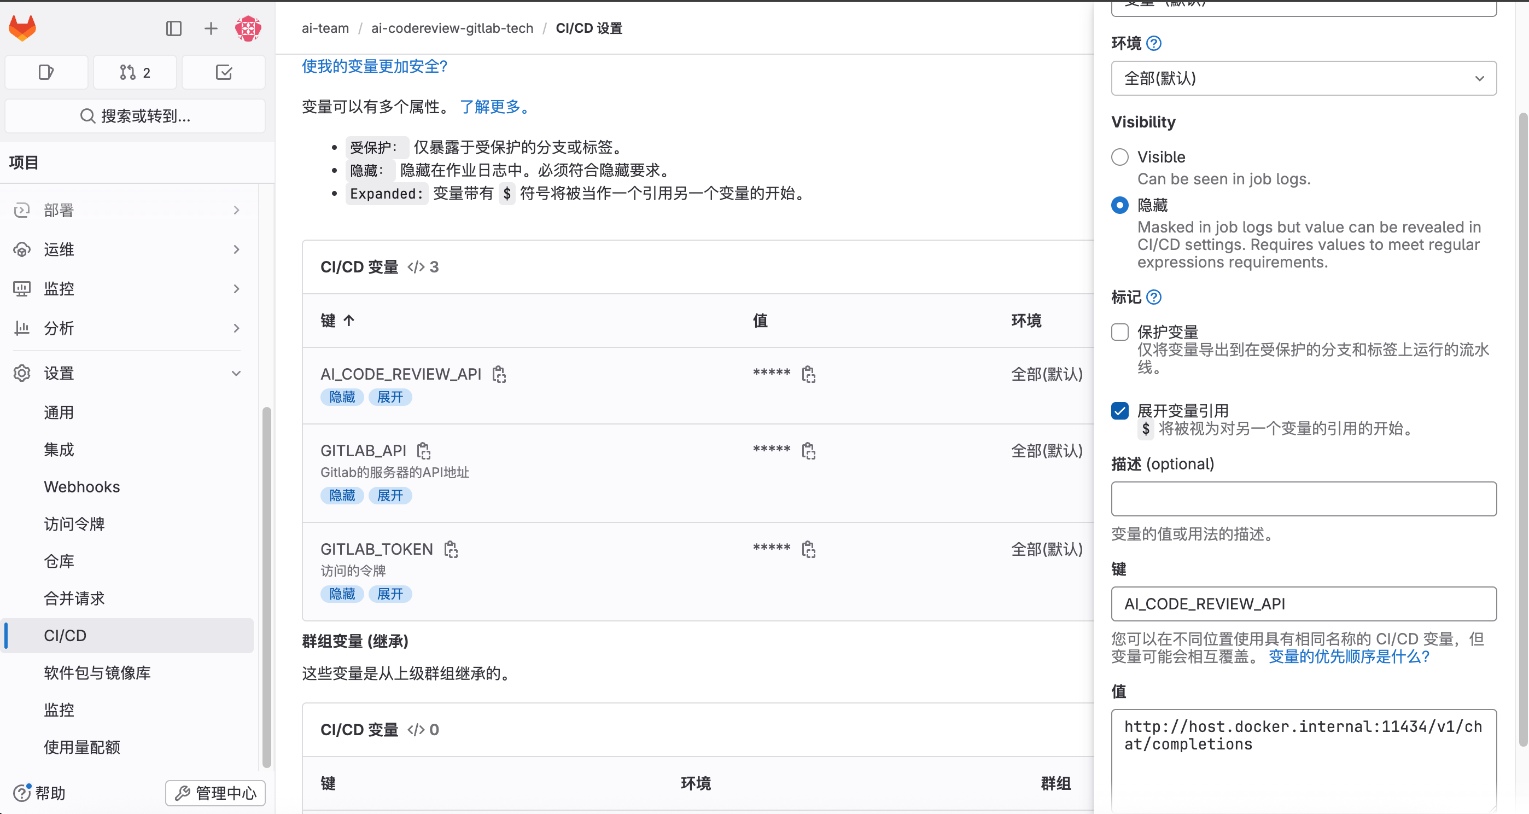Go to 访问令牌 settings page
The width and height of the screenshot is (1529, 814).
pos(74,524)
